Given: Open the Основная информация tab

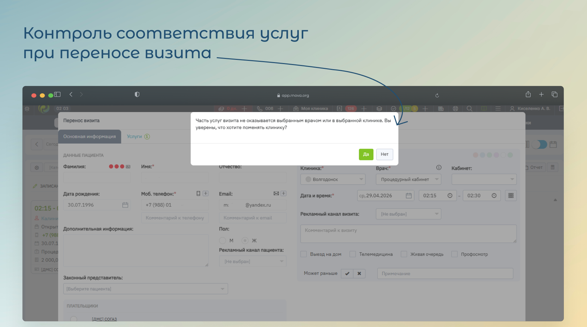Looking at the screenshot, I should coord(89,136).
